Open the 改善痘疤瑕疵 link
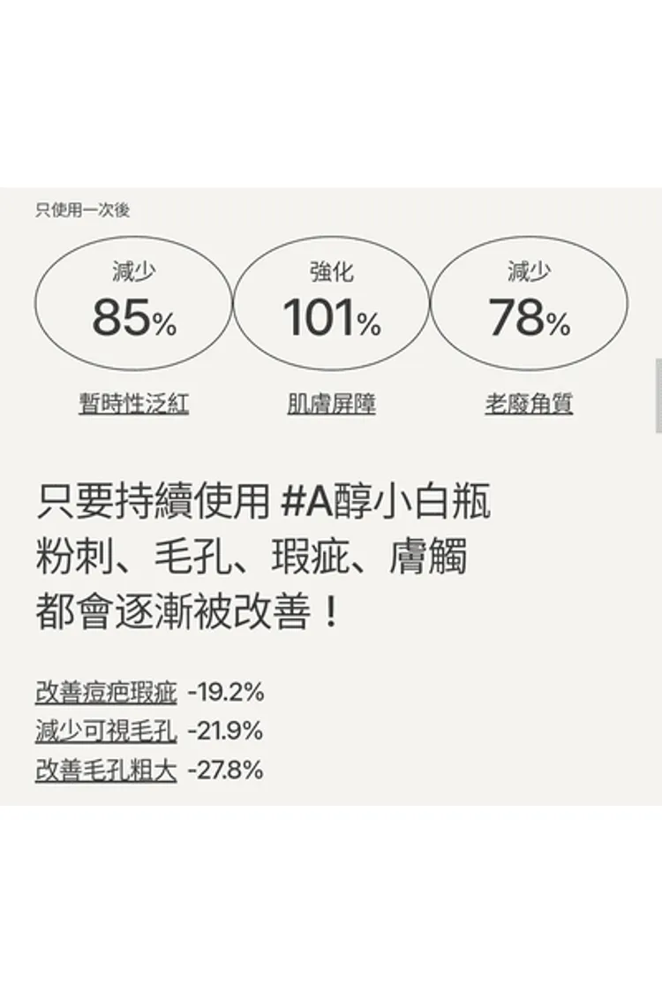Screen dimensions: 662x994 [x=106, y=692]
